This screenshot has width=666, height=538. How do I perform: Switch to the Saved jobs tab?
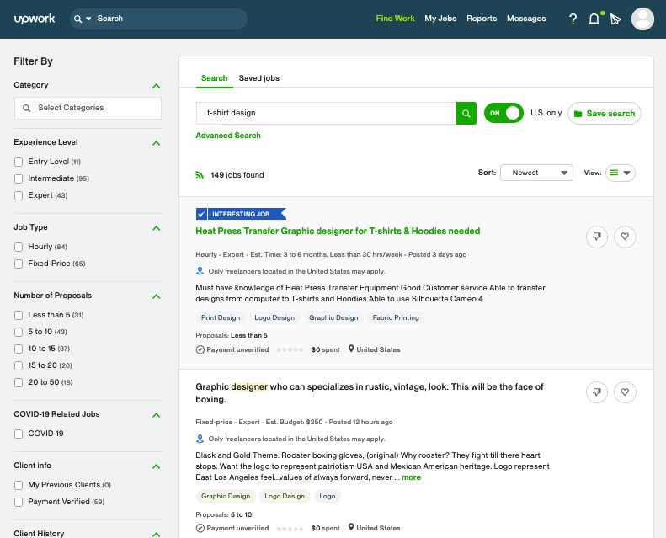tap(258, 78)
